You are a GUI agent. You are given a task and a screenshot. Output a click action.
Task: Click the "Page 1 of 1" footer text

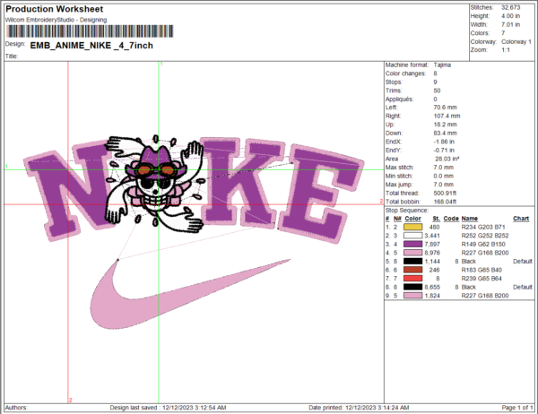(x=517, y=408)
